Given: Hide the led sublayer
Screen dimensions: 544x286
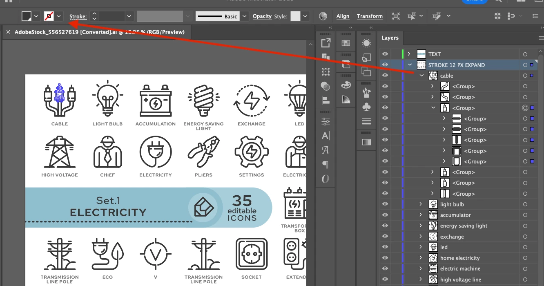Looking at the screenshot, I should [x=385, y=247].
